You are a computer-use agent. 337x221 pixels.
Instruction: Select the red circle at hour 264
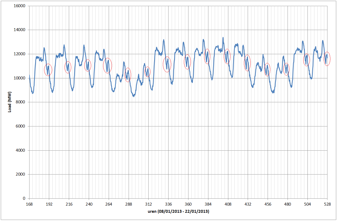point(108,65)
